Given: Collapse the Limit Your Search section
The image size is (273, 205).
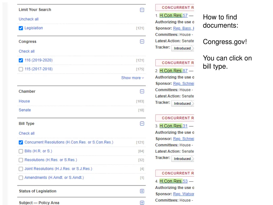Looking at the screenshot, I should point(142,10).
